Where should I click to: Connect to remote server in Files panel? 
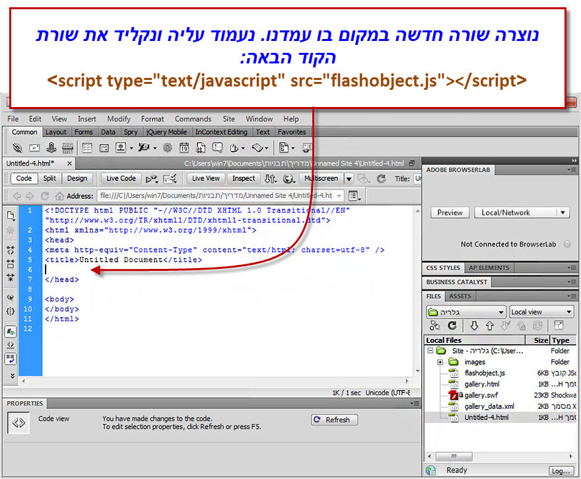click(x=434, y=326)
